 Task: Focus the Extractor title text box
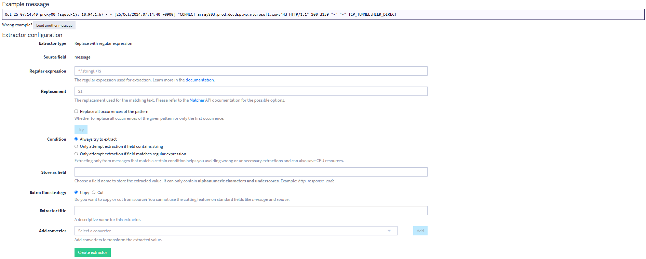pos(251,211)
